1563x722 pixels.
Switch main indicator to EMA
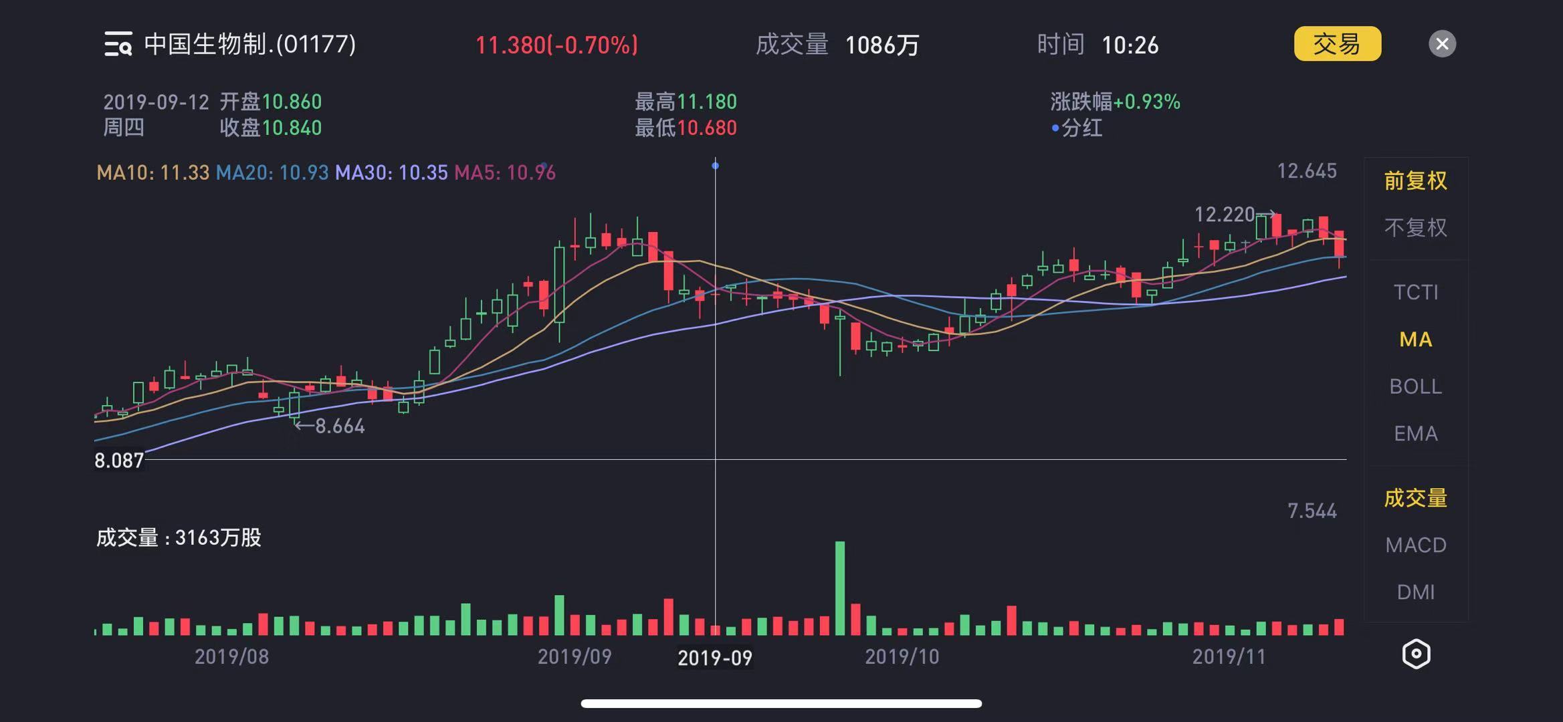coord(1415,434)
